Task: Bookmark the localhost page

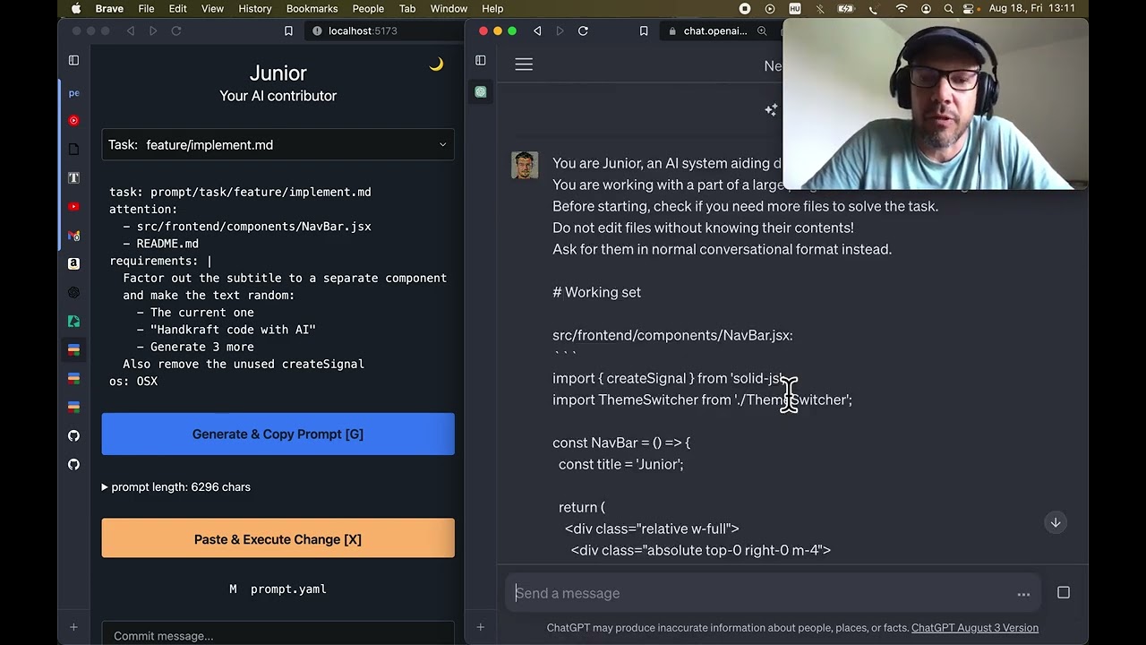Action: tap(288, 30)
